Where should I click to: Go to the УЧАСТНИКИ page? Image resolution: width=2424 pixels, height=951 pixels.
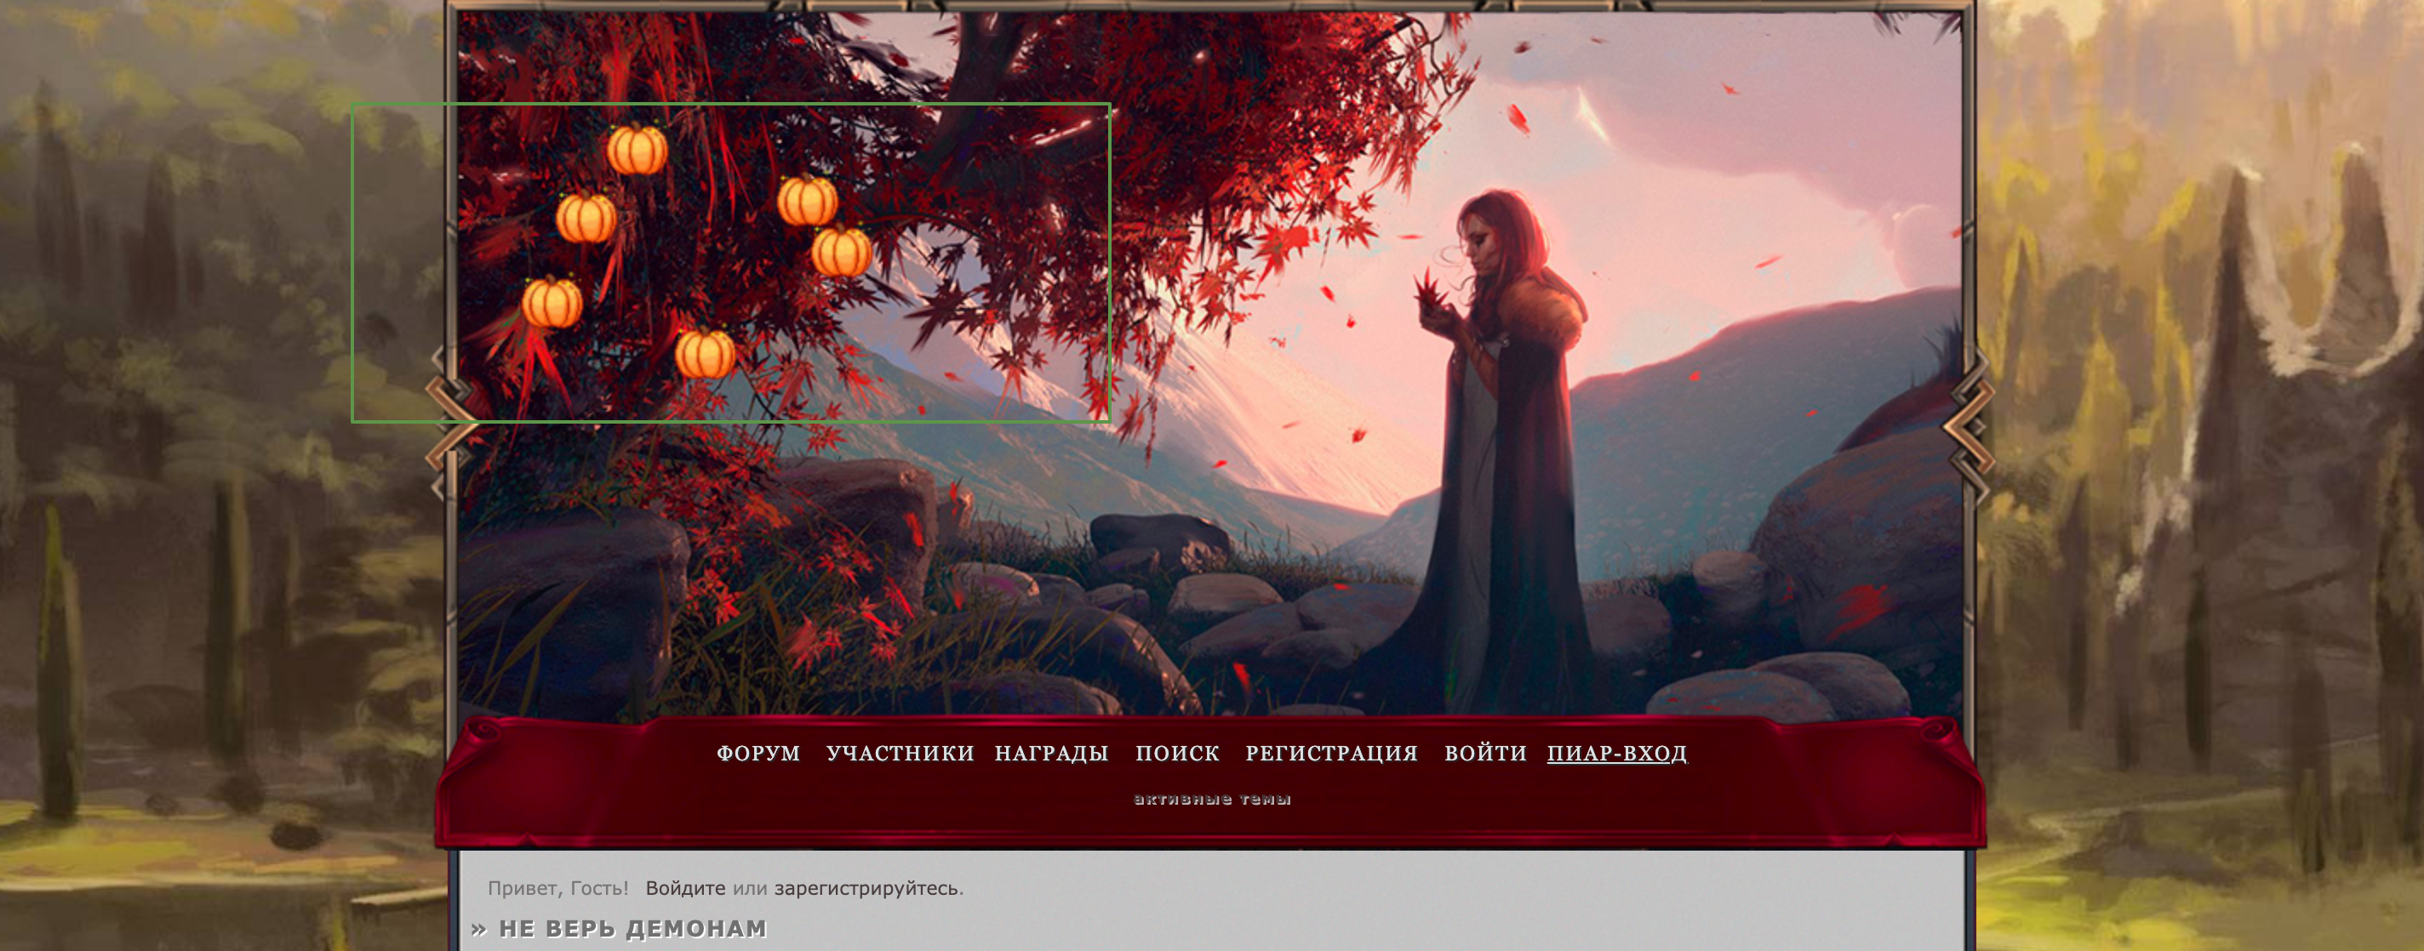click(x=900, y=754)
